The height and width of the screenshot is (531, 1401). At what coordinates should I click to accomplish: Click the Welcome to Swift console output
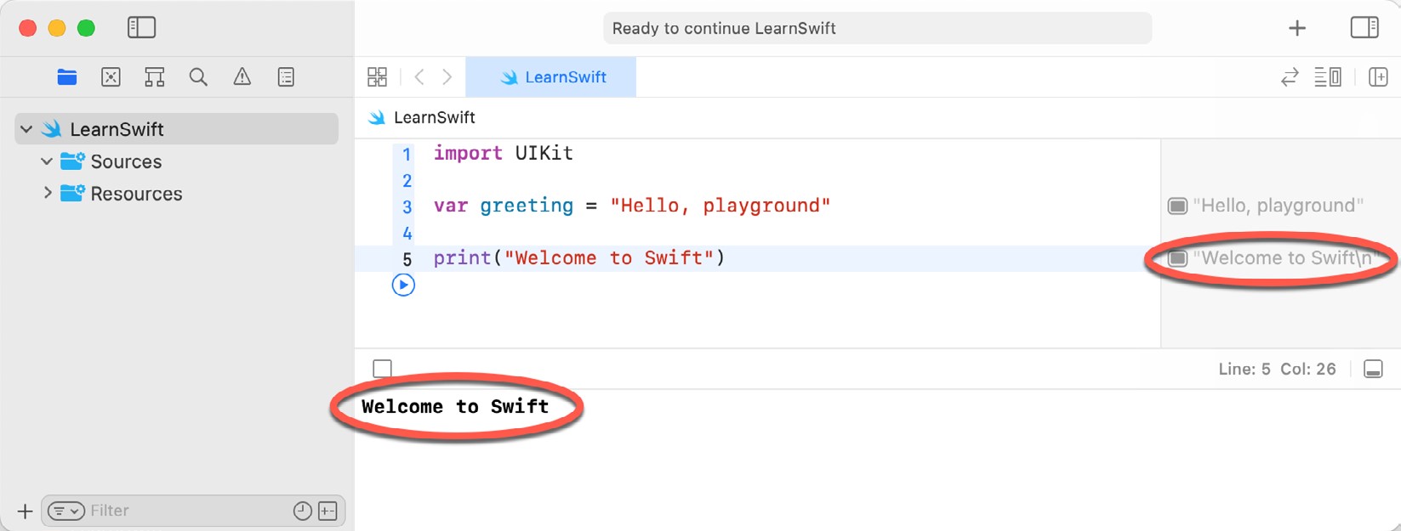(455, 406)
